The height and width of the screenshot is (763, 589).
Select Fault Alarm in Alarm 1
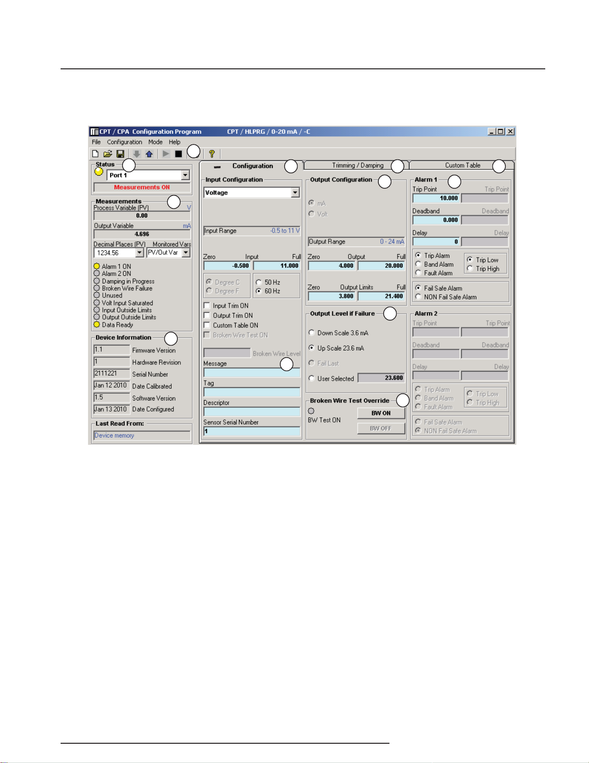click(x=418, y=273)
